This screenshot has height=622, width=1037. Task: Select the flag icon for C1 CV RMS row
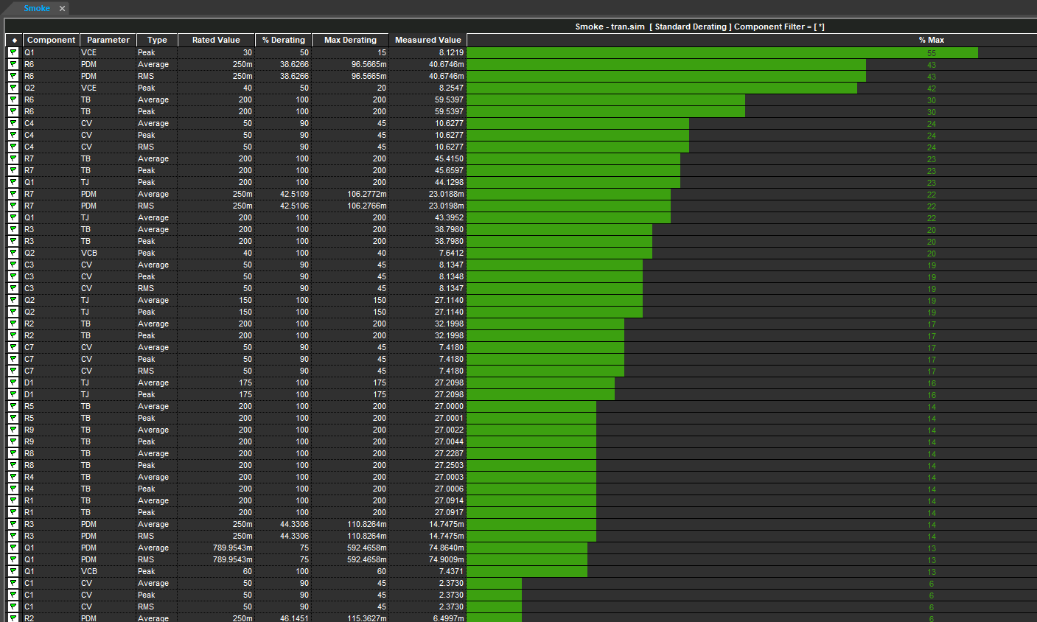point(13,607)
